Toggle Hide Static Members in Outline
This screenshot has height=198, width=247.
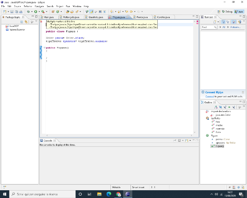225,107
